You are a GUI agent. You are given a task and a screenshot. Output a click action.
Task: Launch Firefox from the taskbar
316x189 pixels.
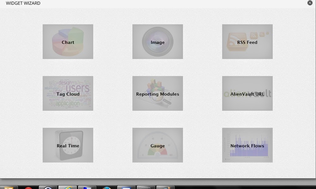pyautogui.click(x=107, y=187)
